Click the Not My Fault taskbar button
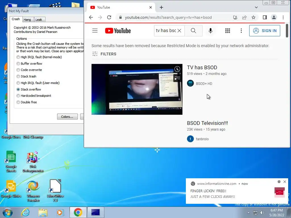 pos(95,212)
